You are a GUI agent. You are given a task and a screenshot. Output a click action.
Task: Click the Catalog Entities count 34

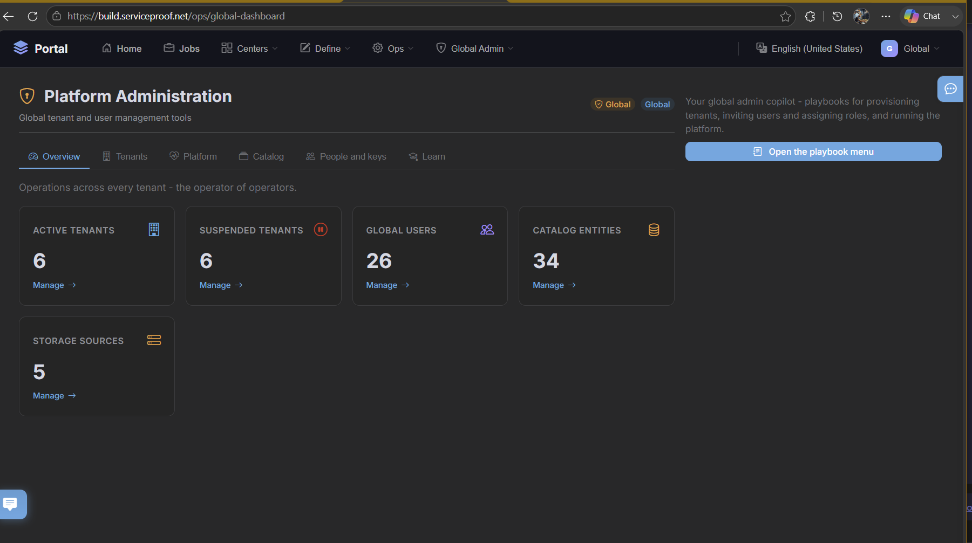point(546,261)
